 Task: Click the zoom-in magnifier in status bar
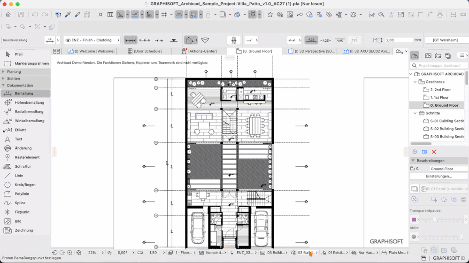pos(69,253)
